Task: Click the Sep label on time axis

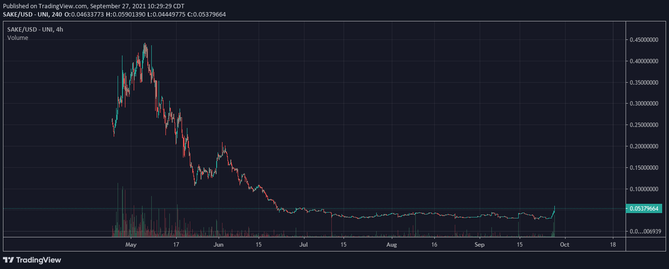Action: coord(479,244)
